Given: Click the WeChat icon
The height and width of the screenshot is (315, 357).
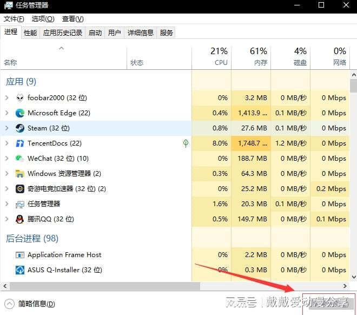Looking at the screenshot, I should tap(20, 159).
